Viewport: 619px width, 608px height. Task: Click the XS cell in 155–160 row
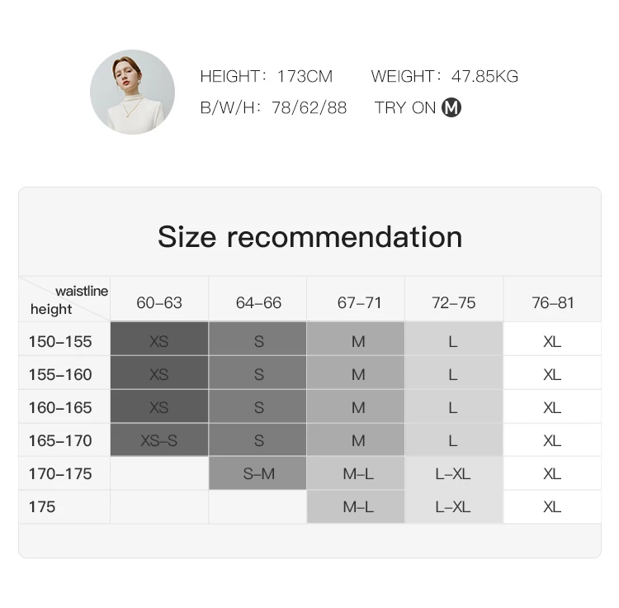tap(159, 374)
